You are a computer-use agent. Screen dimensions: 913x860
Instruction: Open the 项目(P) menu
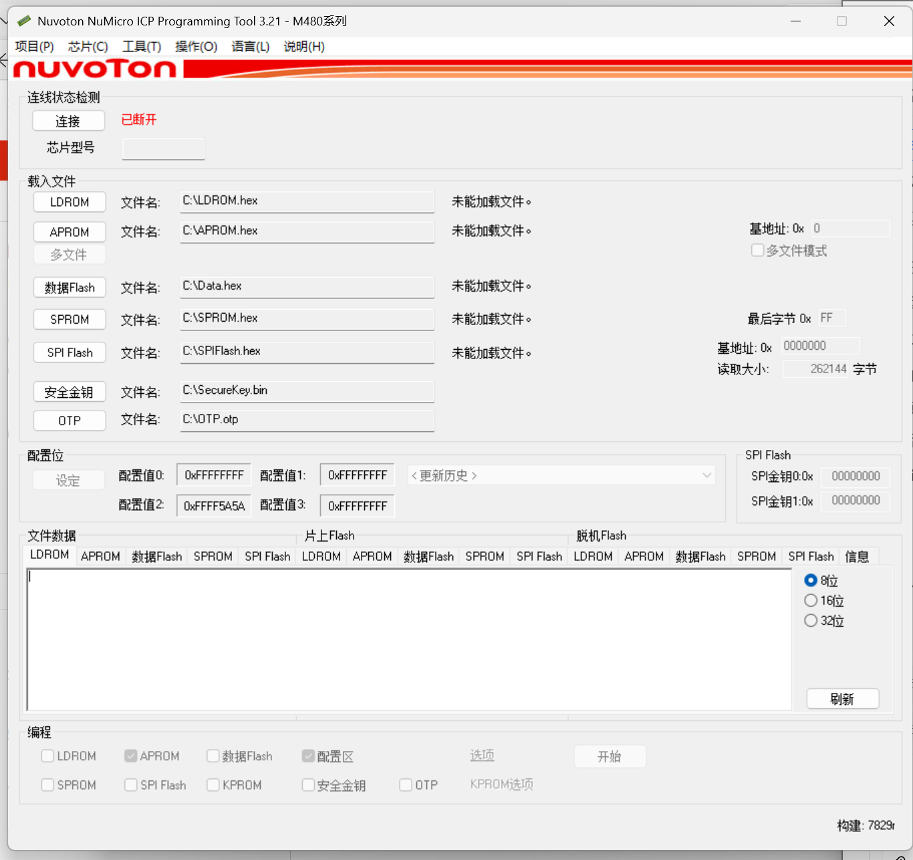tap(34, 46)
